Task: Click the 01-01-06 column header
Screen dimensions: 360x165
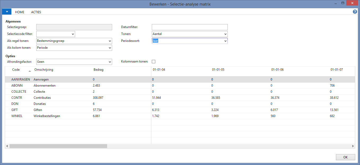Action: (x=277, y=70)
